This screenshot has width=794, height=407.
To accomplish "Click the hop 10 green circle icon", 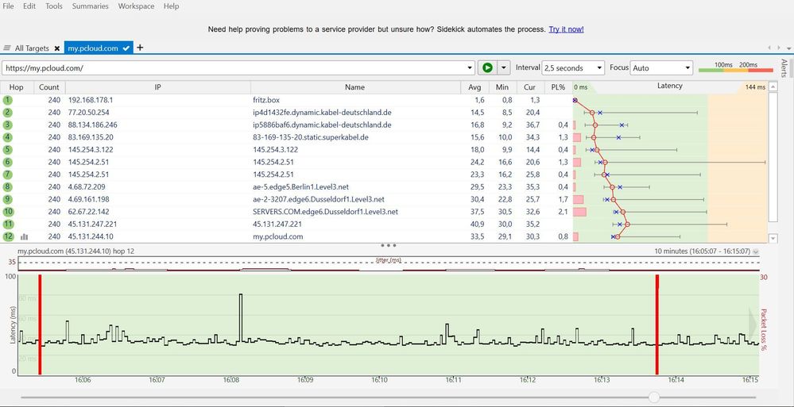I will 8,212.
